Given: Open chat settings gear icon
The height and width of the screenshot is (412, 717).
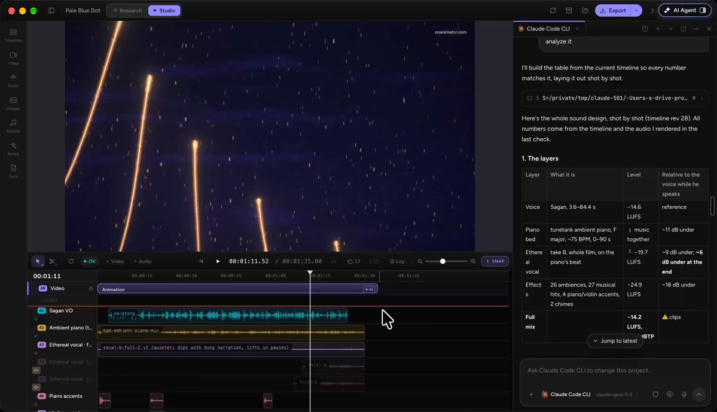Looking at the screenshot, I should click(669, 394).
